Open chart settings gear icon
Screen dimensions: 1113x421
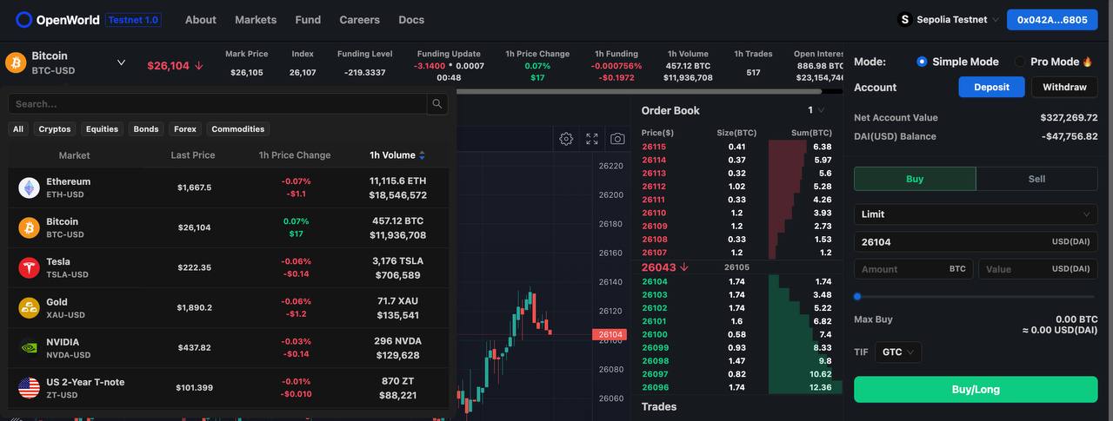pyautogui.click(x=566, y=139)
